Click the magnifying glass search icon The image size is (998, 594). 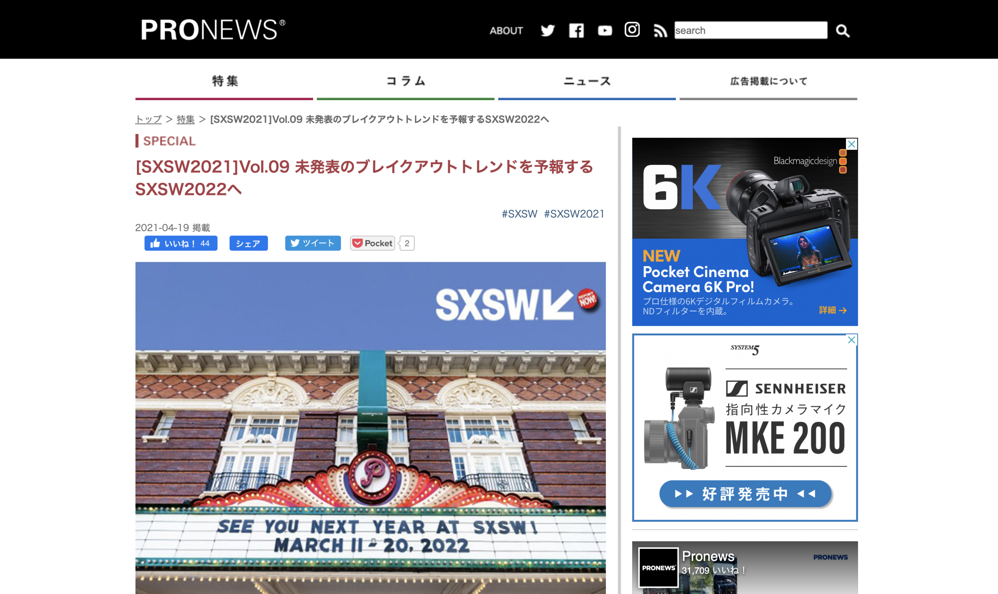pyautogui.click(x=843, y=30)
